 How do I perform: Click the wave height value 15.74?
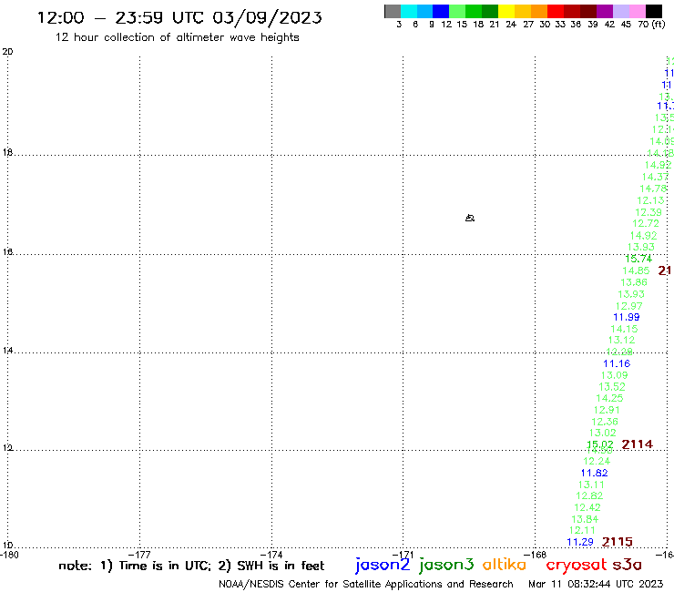(638, 259)
